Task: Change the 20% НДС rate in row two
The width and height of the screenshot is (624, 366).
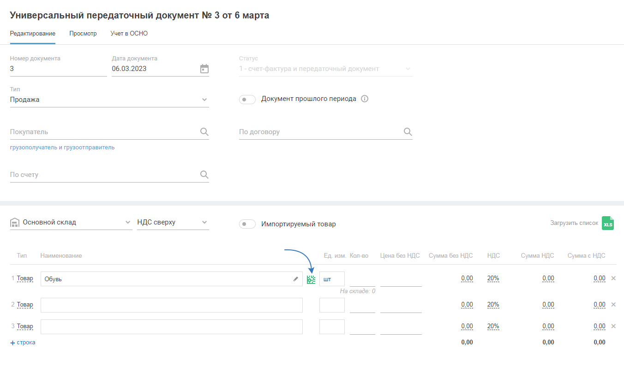Action: pyautogui.click(x=493, y=305)
